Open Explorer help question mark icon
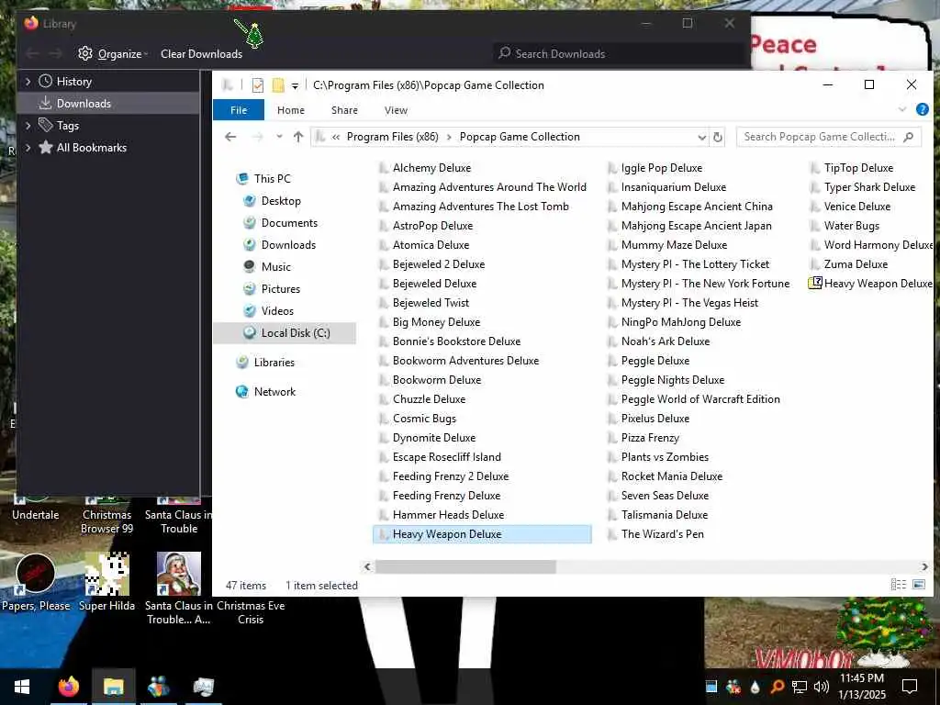 point(922,110)
